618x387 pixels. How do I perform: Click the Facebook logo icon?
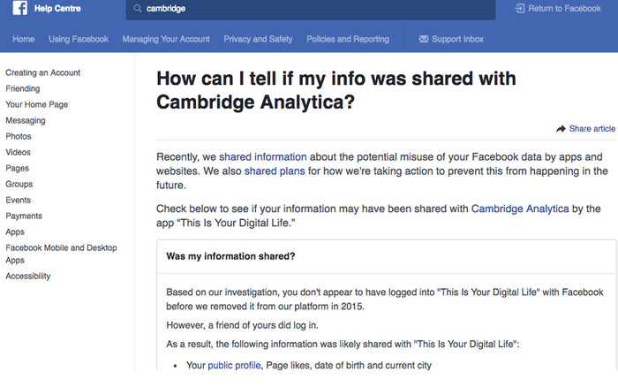[13, 9]
